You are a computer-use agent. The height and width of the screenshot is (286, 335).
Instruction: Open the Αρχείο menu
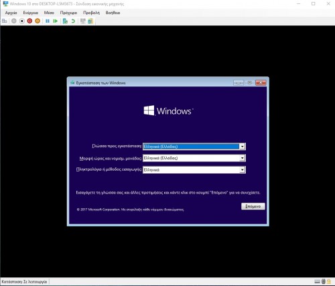[11, 13]
